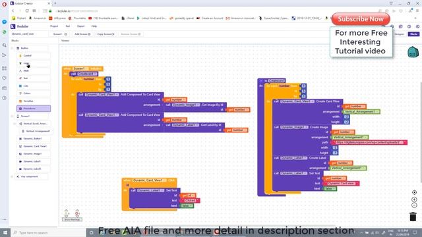Viewport: 422px width, 237px height.
Task: Click the Copy Screen button
Action: [105, 34]
